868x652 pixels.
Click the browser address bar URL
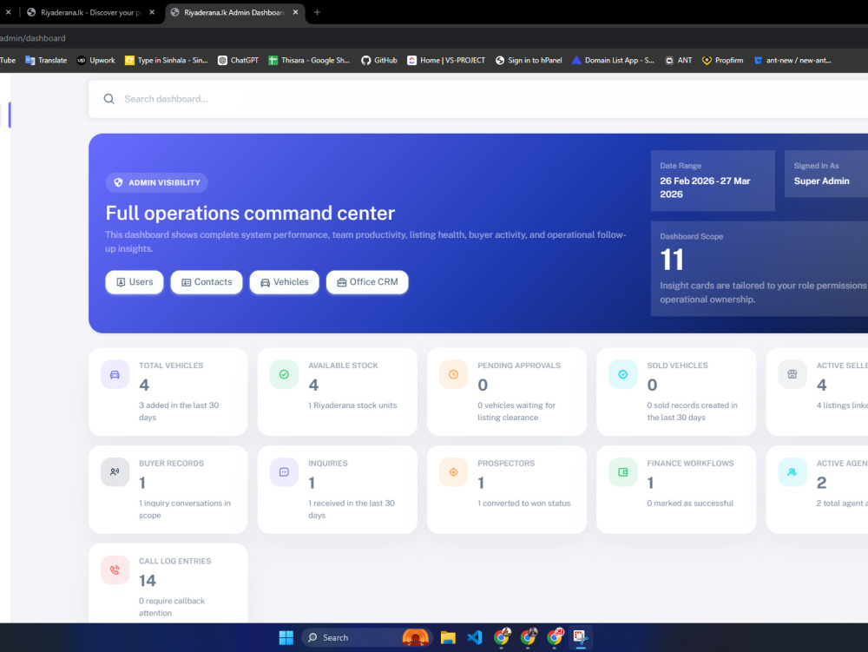(33, 38)
